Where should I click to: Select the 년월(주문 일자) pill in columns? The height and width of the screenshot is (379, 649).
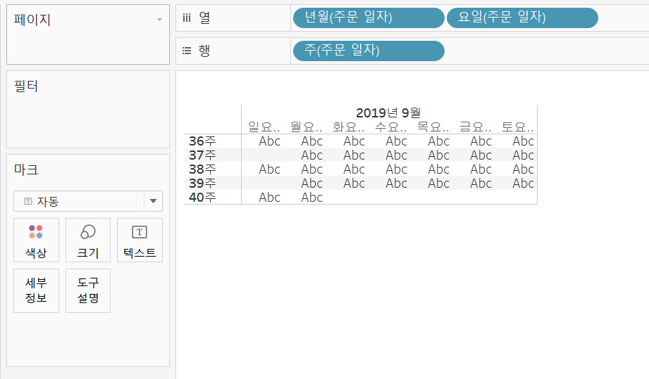pyautogui.click(x=369, y=18)
